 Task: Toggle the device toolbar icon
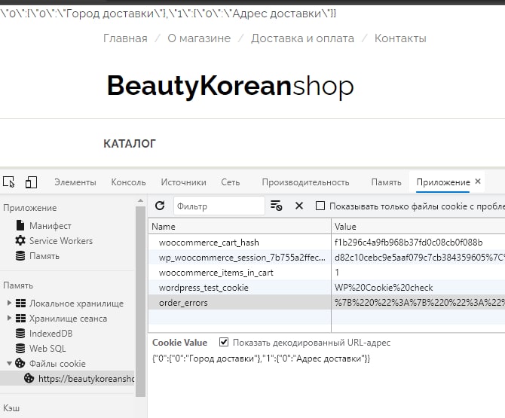31,182
